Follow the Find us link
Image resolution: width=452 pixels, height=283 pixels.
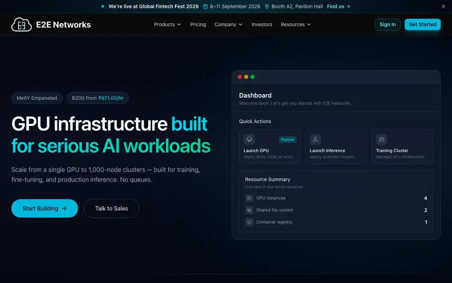tap(339, 6)
